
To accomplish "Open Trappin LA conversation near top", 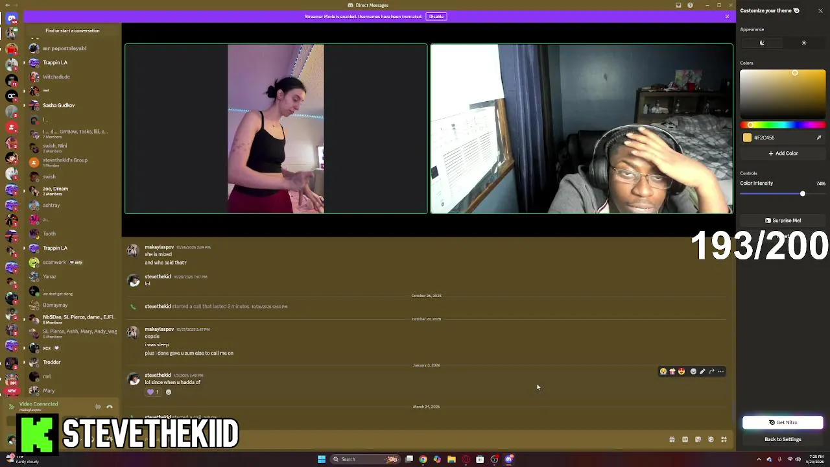I will coord(73,62).
